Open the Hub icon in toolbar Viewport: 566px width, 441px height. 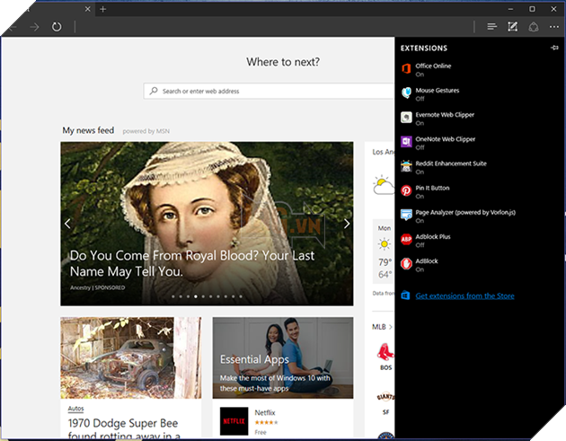click(491, 27)
